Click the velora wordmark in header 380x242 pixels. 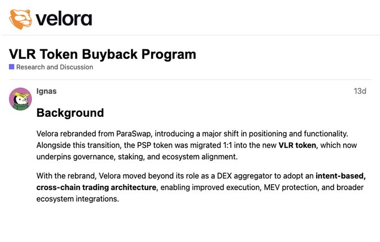point(64,19)
